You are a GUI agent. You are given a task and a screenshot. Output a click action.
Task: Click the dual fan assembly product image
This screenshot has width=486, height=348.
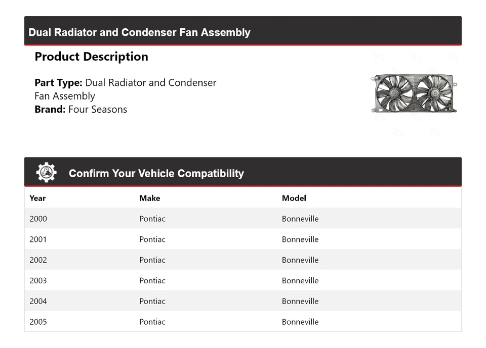tap(414, 94)
